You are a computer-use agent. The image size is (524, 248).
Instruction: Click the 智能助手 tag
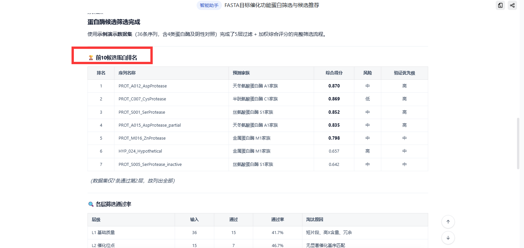[x=209, y=5]
